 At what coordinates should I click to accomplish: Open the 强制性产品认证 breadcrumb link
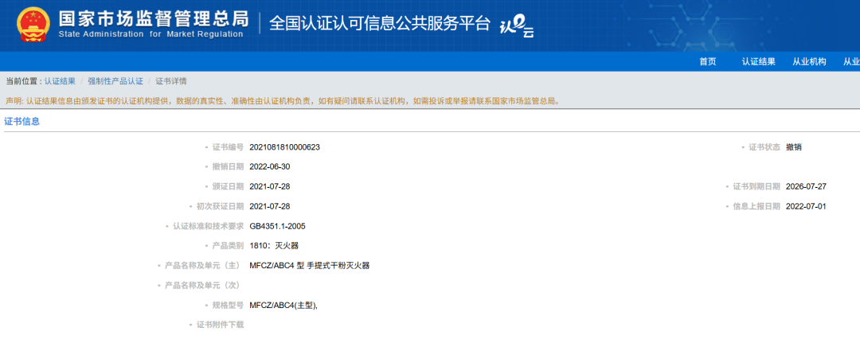tap(115, 81)
